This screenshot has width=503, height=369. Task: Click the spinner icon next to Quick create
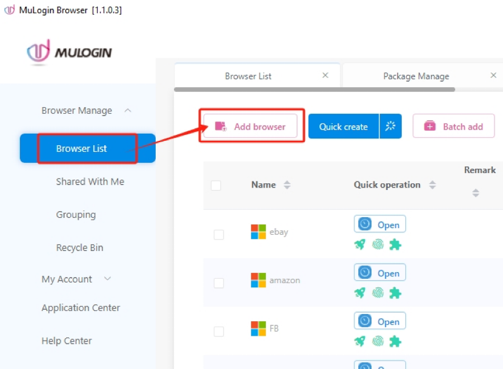[x=390, y=126]
